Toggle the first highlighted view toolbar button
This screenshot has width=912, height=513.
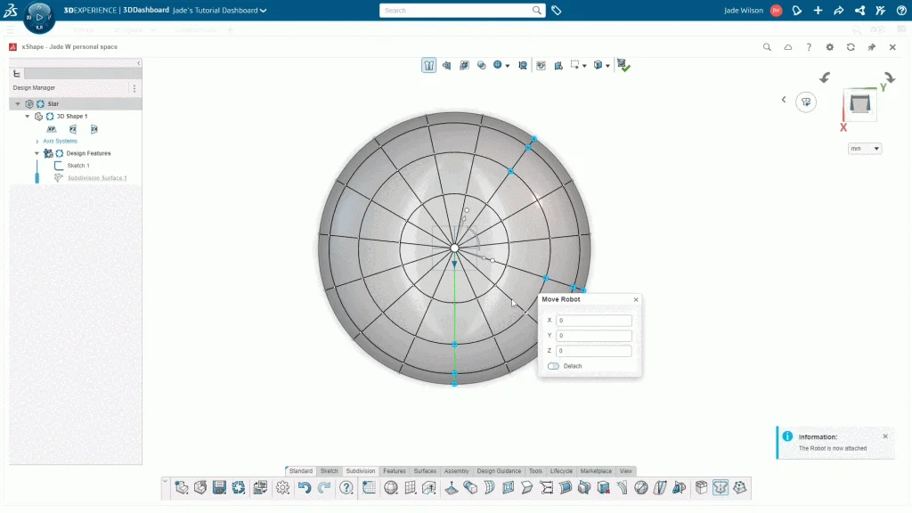click(x=429, y=65)
